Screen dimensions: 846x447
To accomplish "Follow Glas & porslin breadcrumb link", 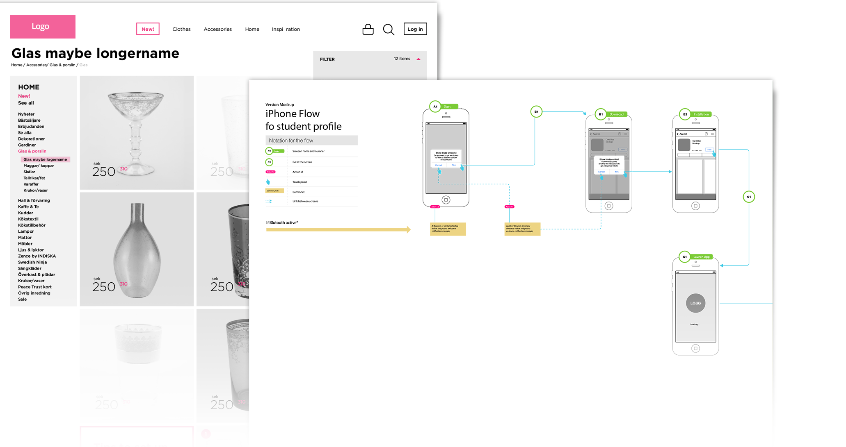I will click(62, 65).
